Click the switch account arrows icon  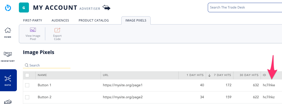click(106, 8)
